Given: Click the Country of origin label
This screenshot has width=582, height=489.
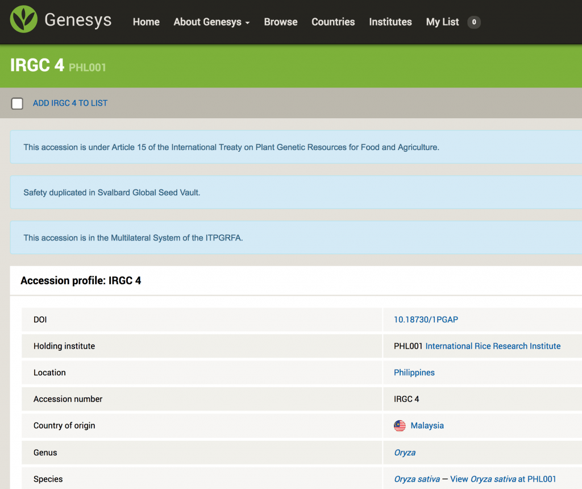Looking at the screenshot, I should click(64, 425).
